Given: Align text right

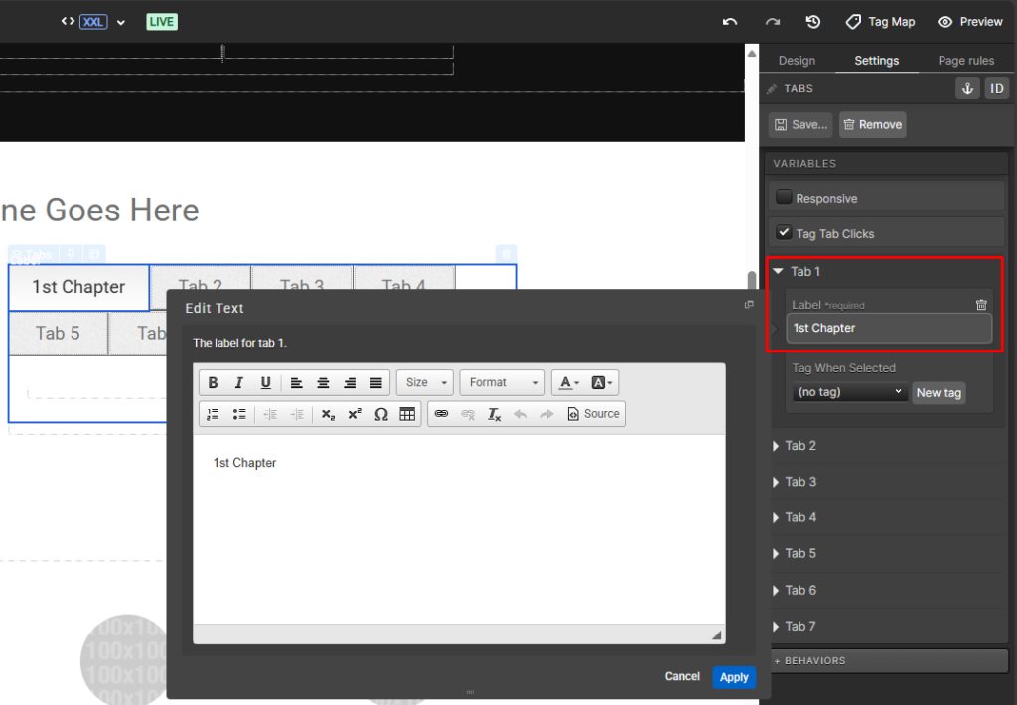Looking at the screenshot, I should (x=350, y=382).
